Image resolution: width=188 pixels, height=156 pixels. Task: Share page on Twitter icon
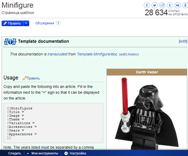(154, 5)
